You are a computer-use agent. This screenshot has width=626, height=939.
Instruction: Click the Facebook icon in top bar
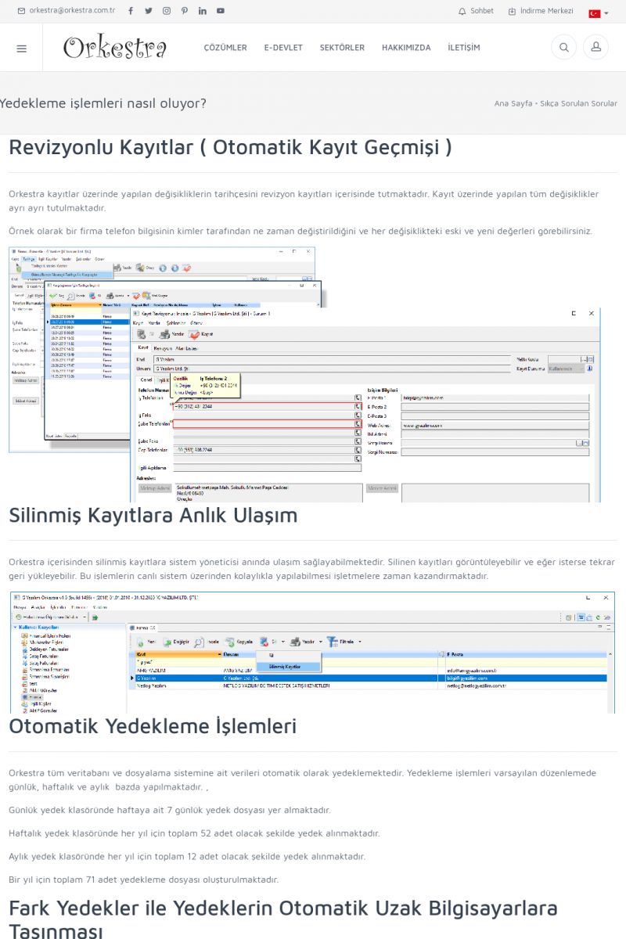[130, 11]
